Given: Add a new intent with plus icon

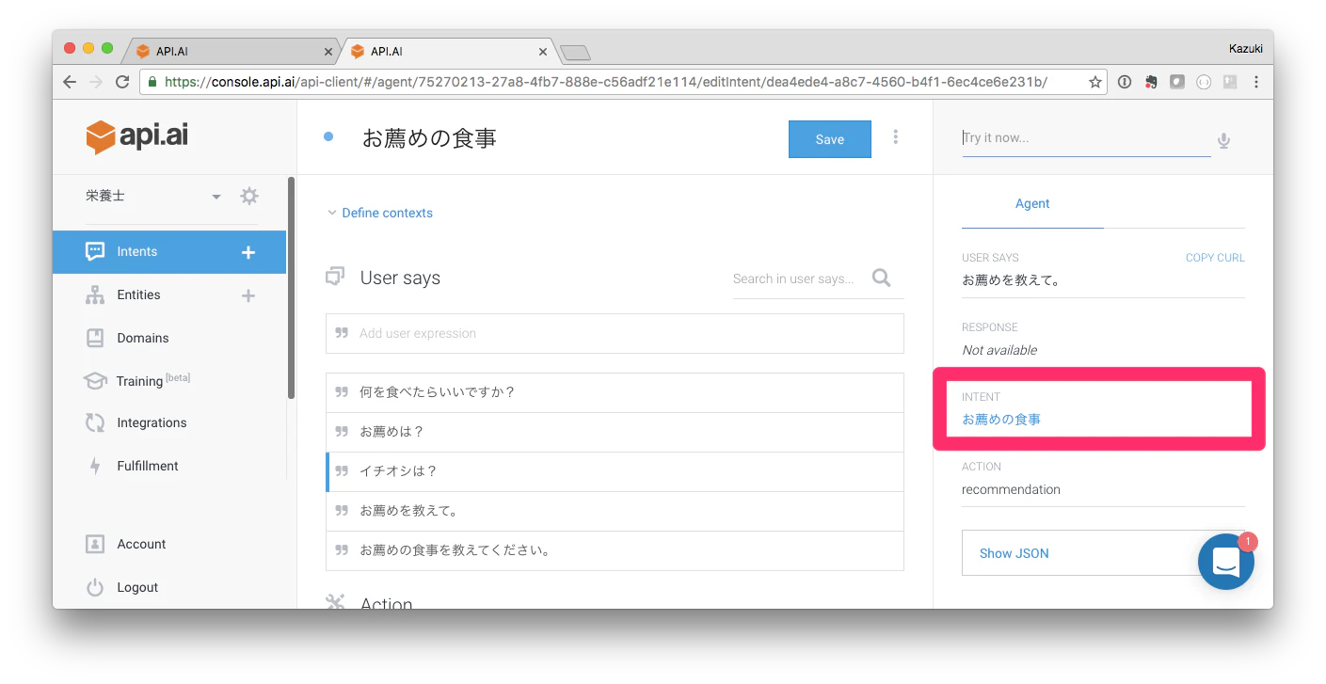Looking at the screenshot, I should click(248, 252).
